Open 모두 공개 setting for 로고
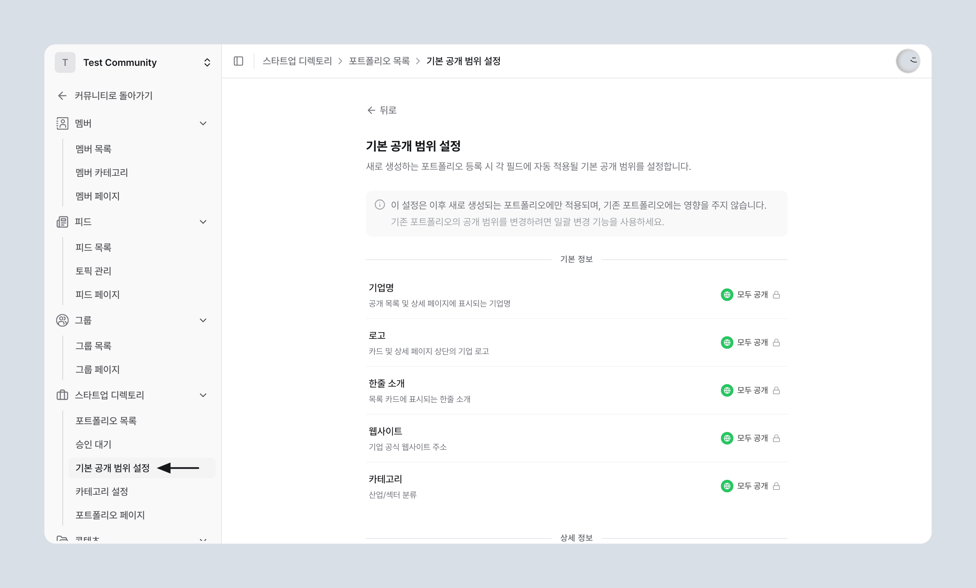This screenshot has width=976, height=588. click(751, 343)
